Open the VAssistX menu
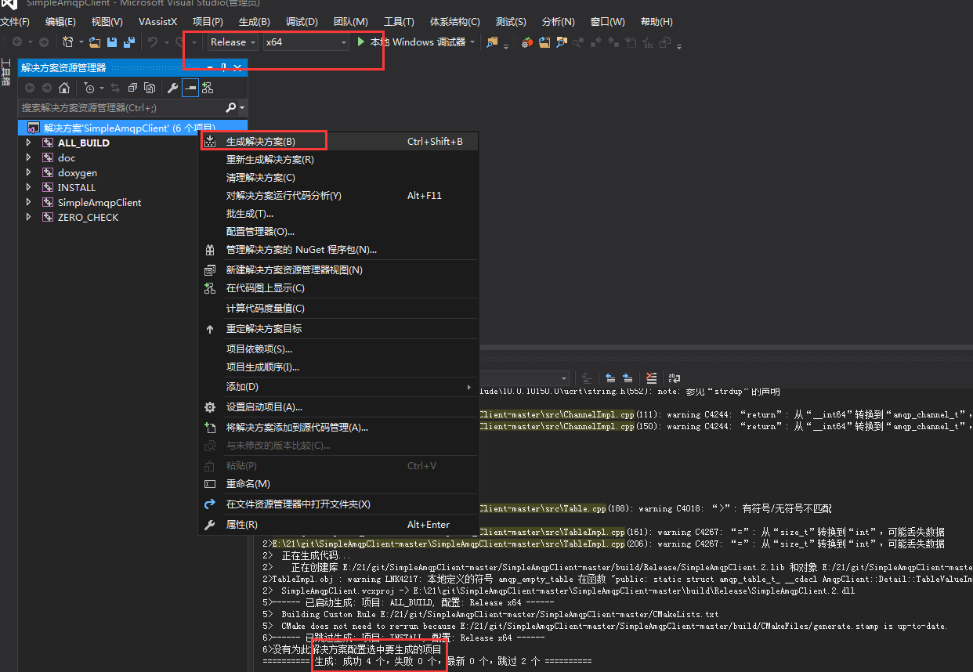Viewport: 973px width, 672px height. (157, 21)
